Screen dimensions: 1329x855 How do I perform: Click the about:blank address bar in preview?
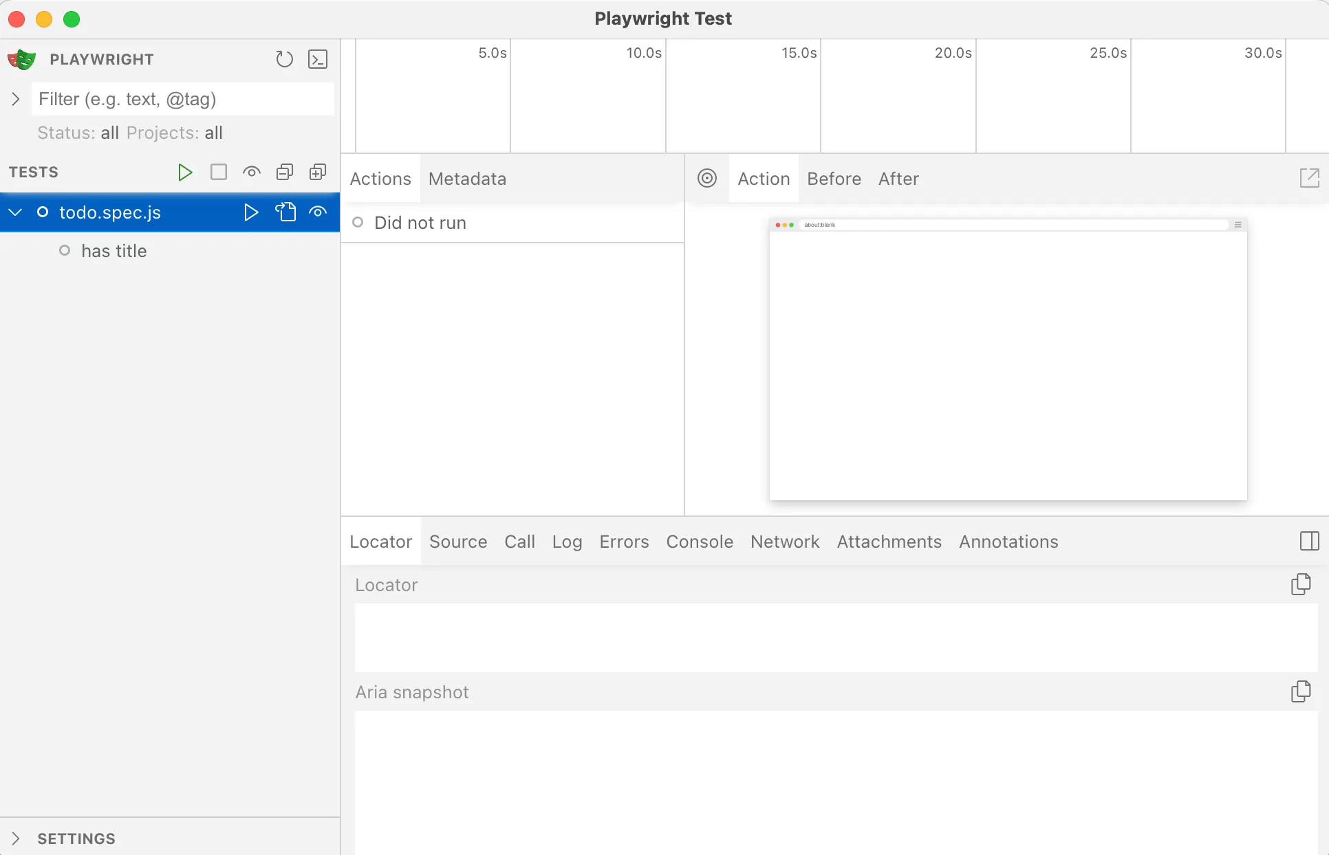coord(1013,225)
